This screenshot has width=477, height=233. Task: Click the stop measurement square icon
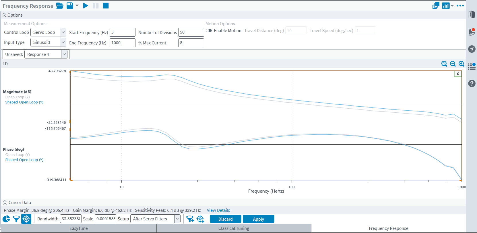coord(106,6)
